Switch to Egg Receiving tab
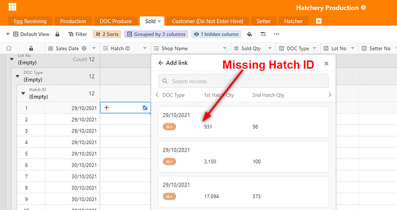 click(x=30, y=21)
